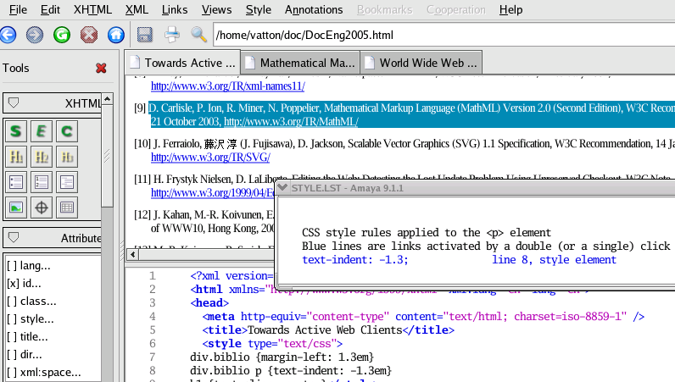Open the File menu
The image size is (675, 382).
click(x=18, y=9)
